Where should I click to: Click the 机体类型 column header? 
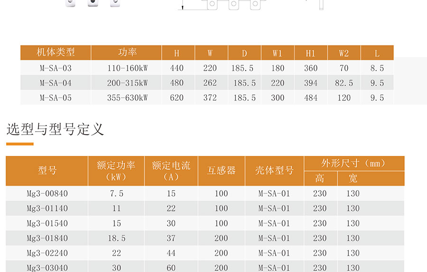tap(56, 53)
